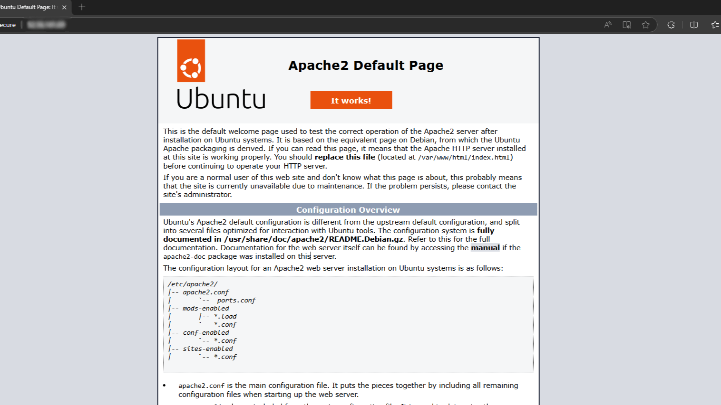This screenshot has height=405, width=721.
Task: Select the Ubuntu Default Page browser tab
Action: coord(28,7)
